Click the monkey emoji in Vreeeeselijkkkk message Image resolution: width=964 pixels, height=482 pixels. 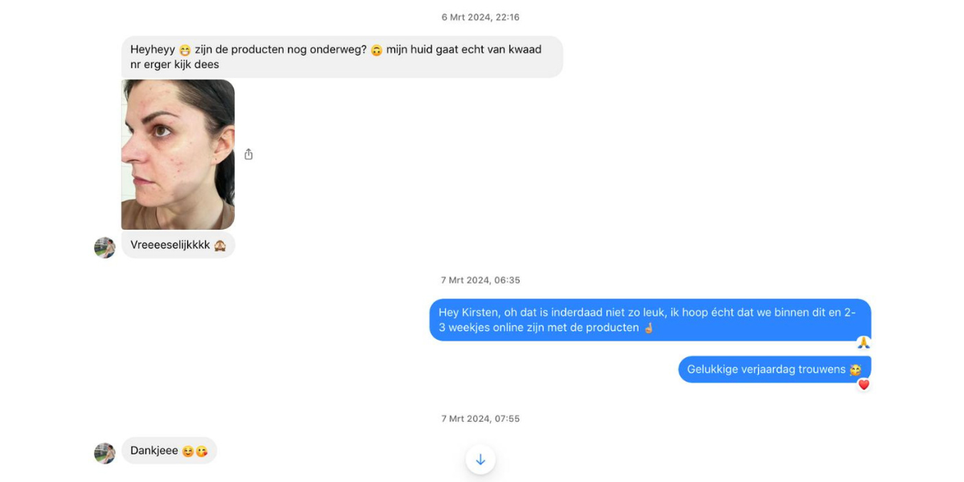coord(220,246)
